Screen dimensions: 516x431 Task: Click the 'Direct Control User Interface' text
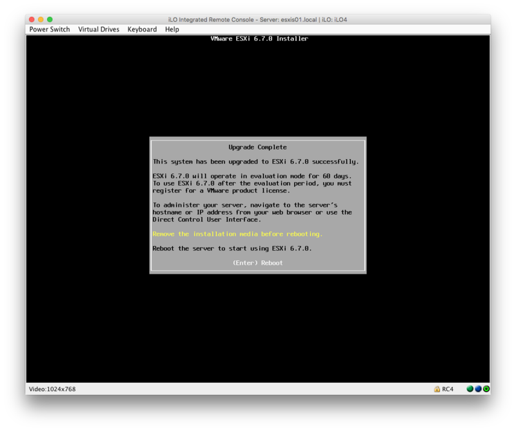point(206,220)
